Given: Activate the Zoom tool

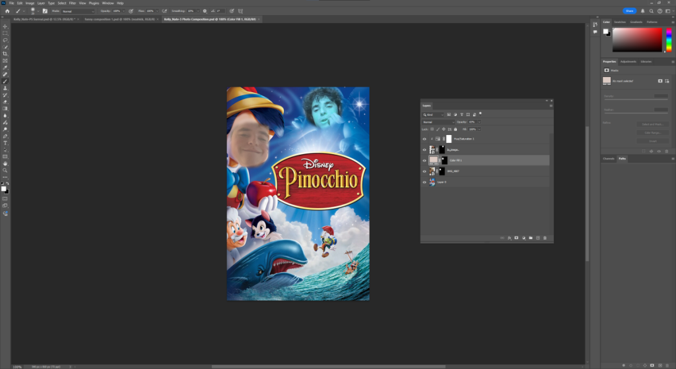Looking at the screenshot, I should (x=5, y=170).
